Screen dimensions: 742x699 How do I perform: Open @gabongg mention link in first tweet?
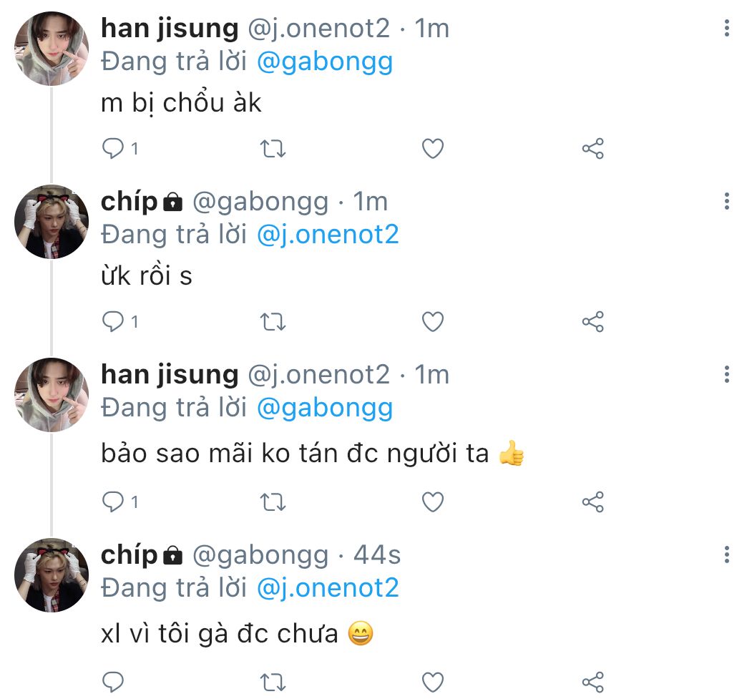click(x=324, y=62)
